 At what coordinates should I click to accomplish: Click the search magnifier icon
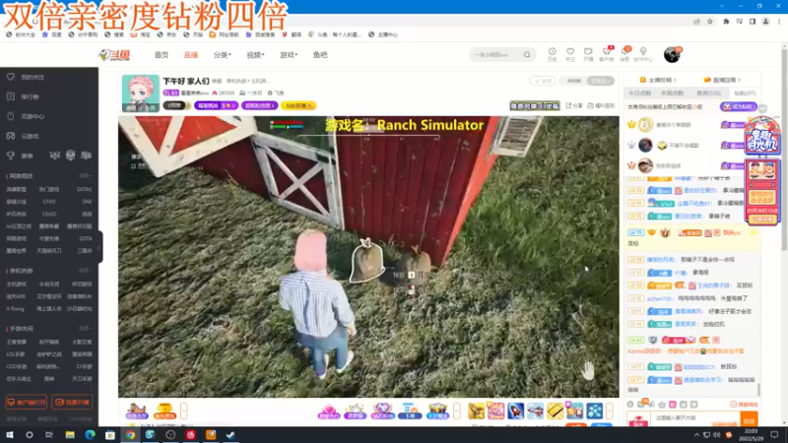click(527, 55)
